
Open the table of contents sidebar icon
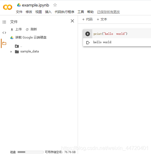[4, 22]
